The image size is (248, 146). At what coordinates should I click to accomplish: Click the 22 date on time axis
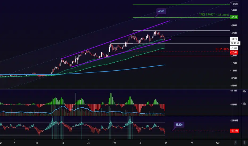pyautogui.click(x=192, y=143)
